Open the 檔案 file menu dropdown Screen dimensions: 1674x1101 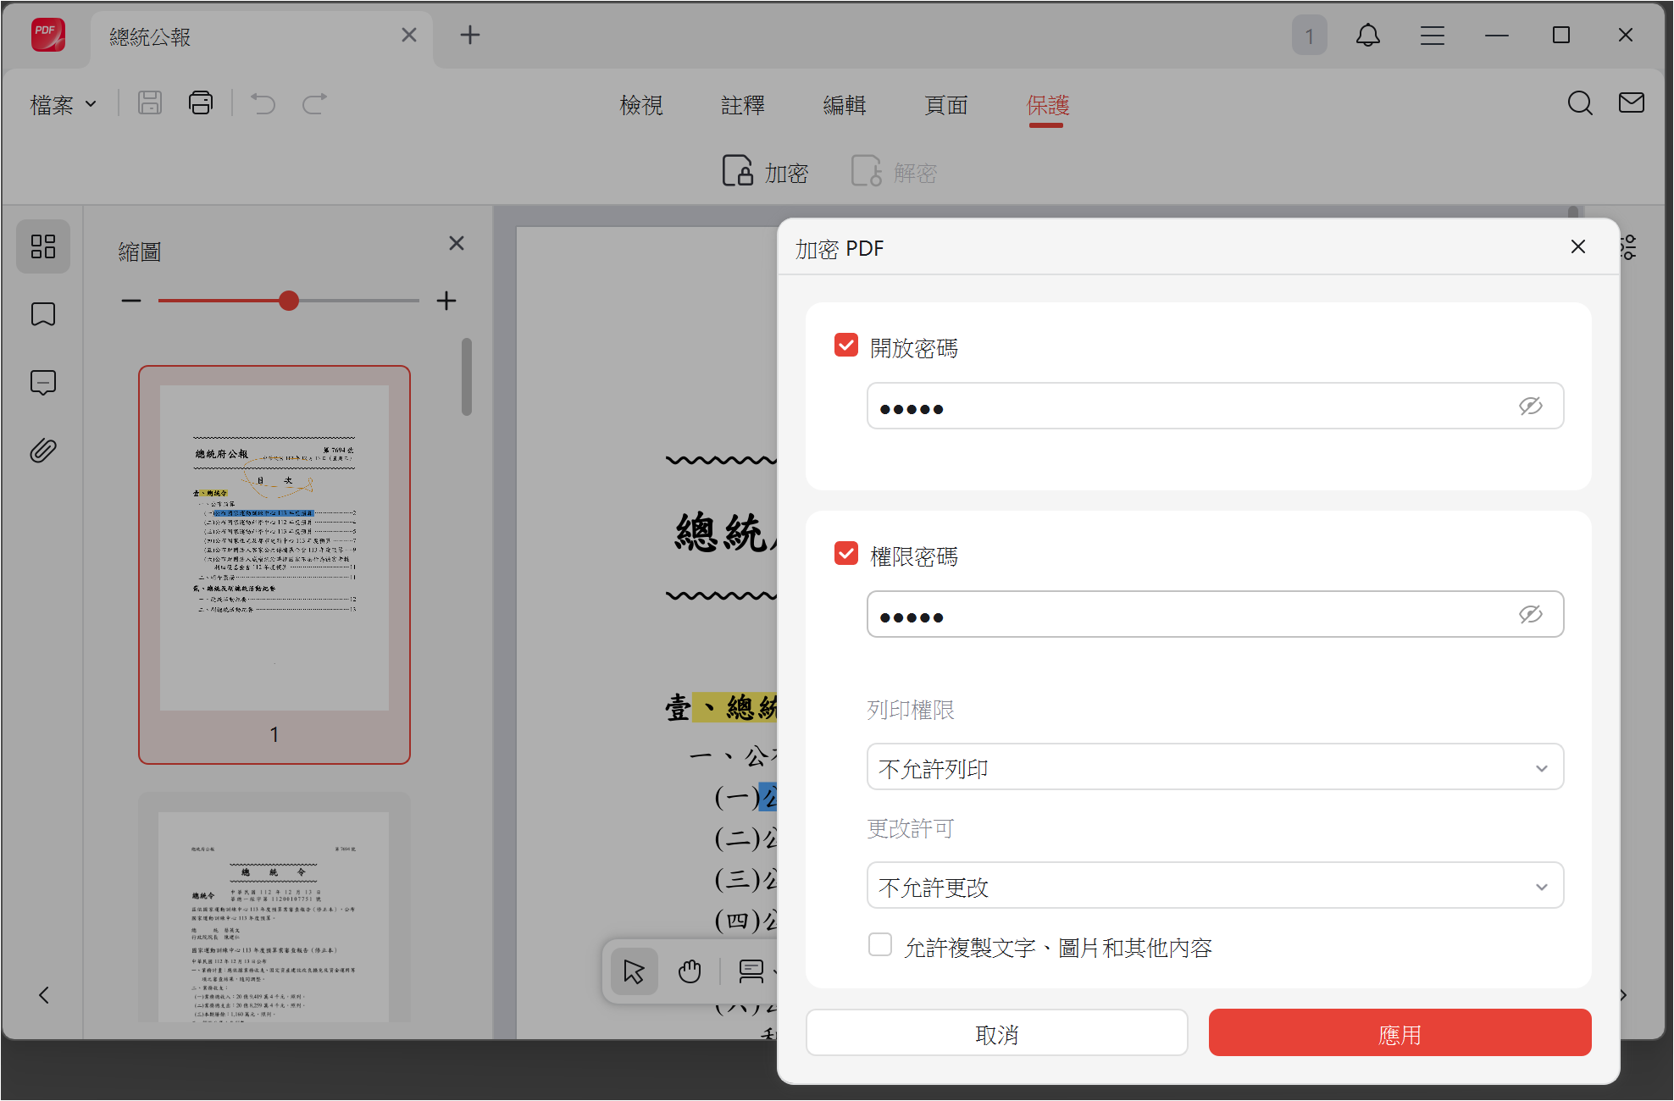point(64,105)
